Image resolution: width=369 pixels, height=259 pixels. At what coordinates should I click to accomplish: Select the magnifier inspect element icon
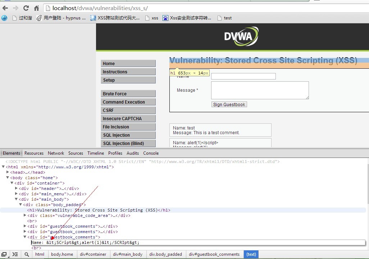[27, 254]
